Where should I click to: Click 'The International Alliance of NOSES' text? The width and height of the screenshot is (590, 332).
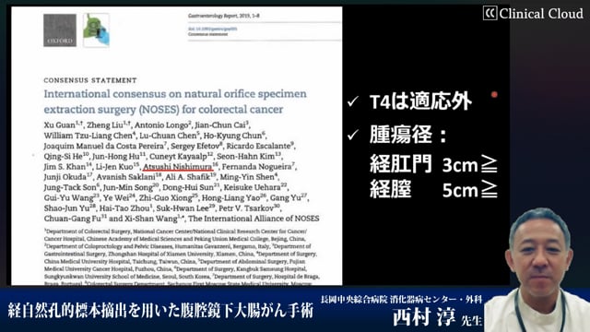click(x=254, y=219)
